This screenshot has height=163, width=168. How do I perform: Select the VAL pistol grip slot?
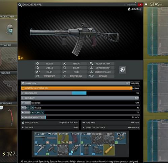click(75, 138)
